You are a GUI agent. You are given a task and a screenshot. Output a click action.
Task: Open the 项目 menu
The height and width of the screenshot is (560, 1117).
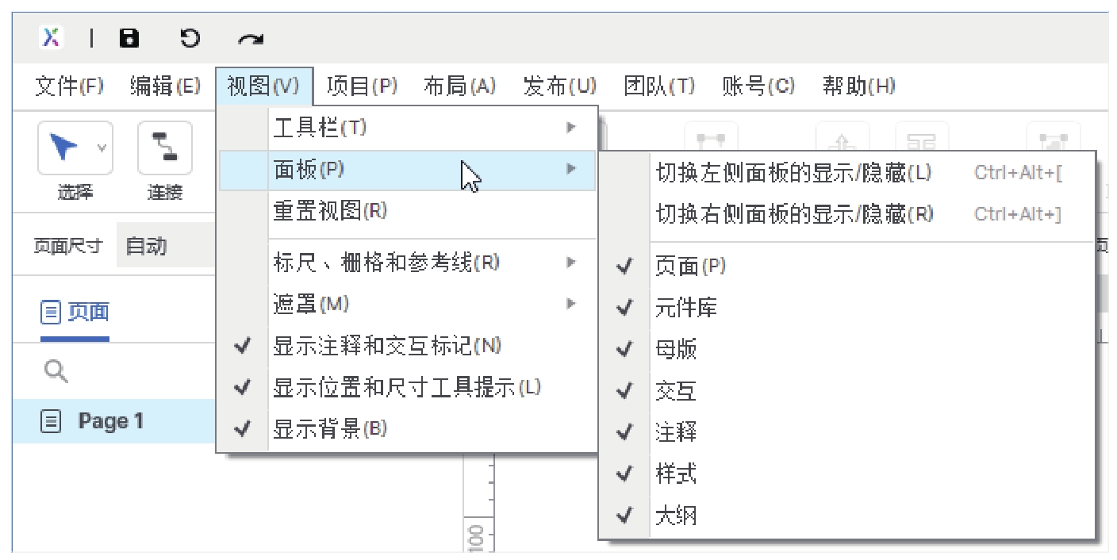click(x=362, y=86)
